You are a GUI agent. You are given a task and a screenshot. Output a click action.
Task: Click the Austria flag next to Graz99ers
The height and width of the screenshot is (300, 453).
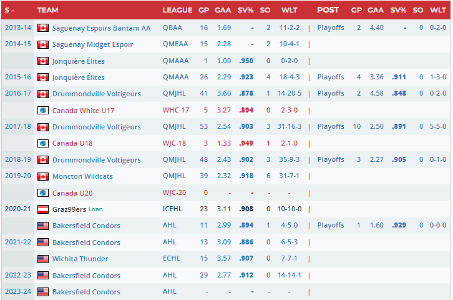(x=43, y=209)
